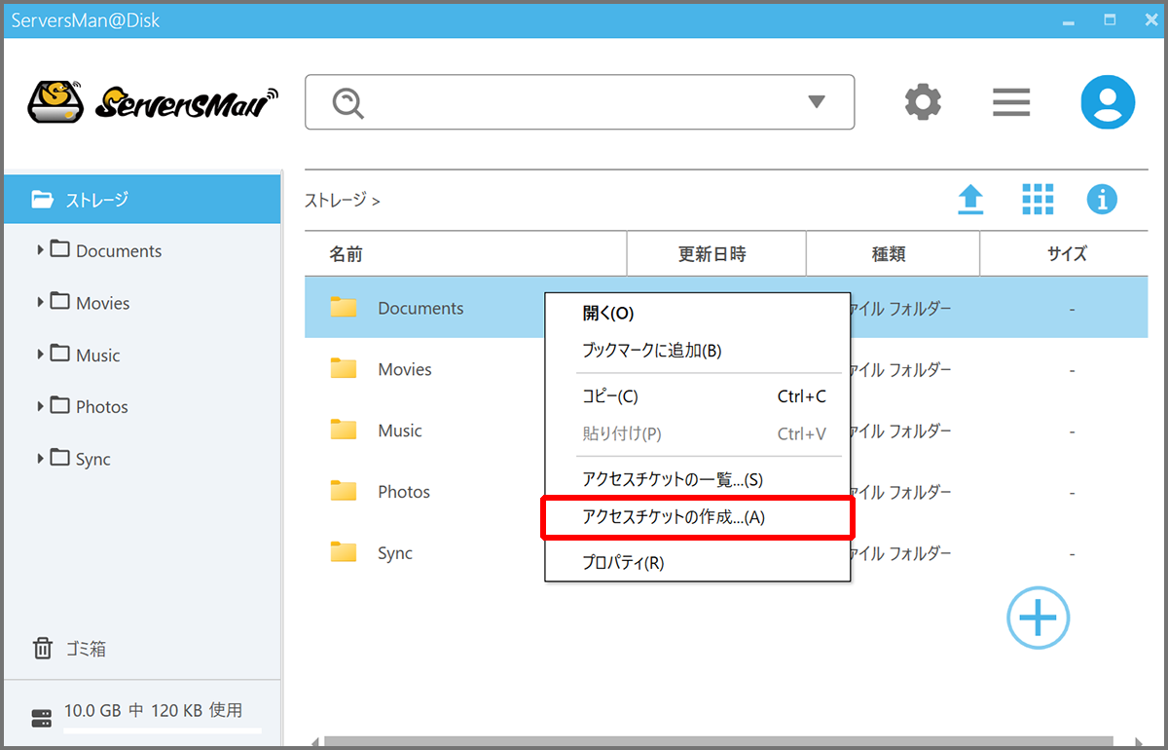Screen dimensions: 1168x750
Task: Show info panel icon
Action: [x=1102, y=200]
